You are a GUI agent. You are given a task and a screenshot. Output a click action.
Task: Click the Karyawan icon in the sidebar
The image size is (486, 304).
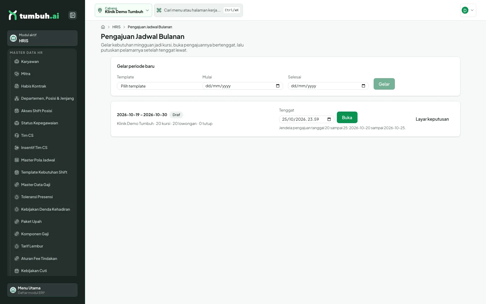click(17, 61)
